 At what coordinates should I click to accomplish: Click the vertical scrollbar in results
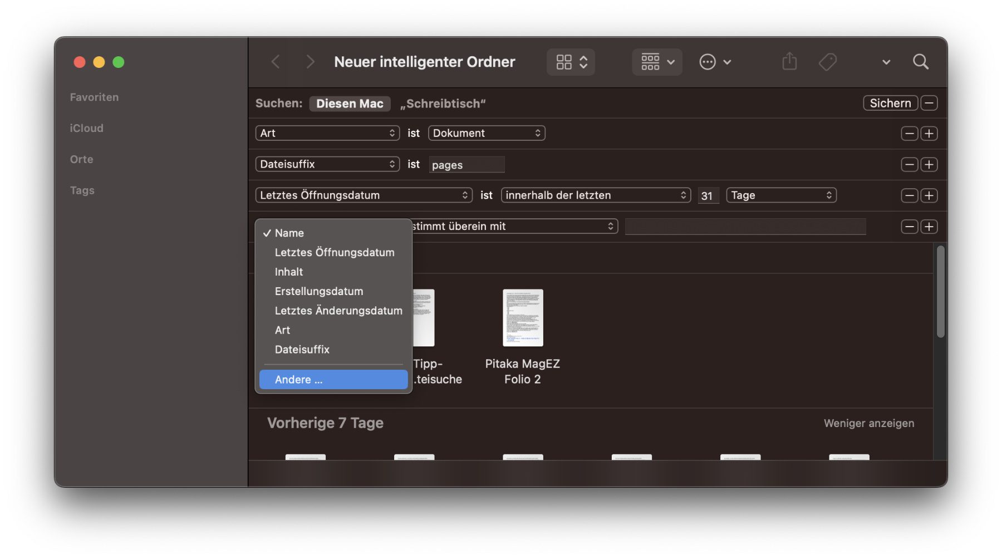click(x=940, y=292)
